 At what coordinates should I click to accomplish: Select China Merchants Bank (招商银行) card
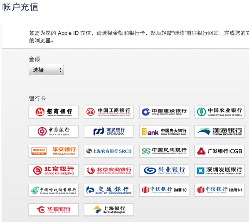pos(54,112)
